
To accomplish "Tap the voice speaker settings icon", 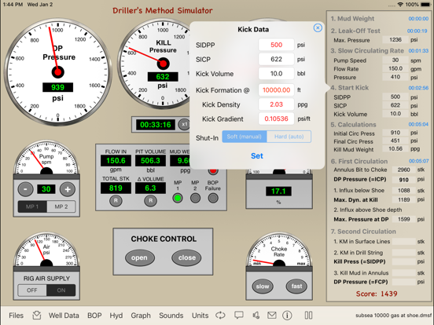I will click(x=256, y=315).
